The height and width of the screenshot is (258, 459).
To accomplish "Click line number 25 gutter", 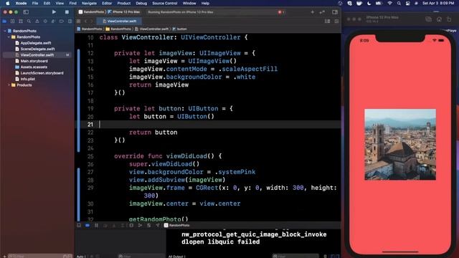I will 90,156.
